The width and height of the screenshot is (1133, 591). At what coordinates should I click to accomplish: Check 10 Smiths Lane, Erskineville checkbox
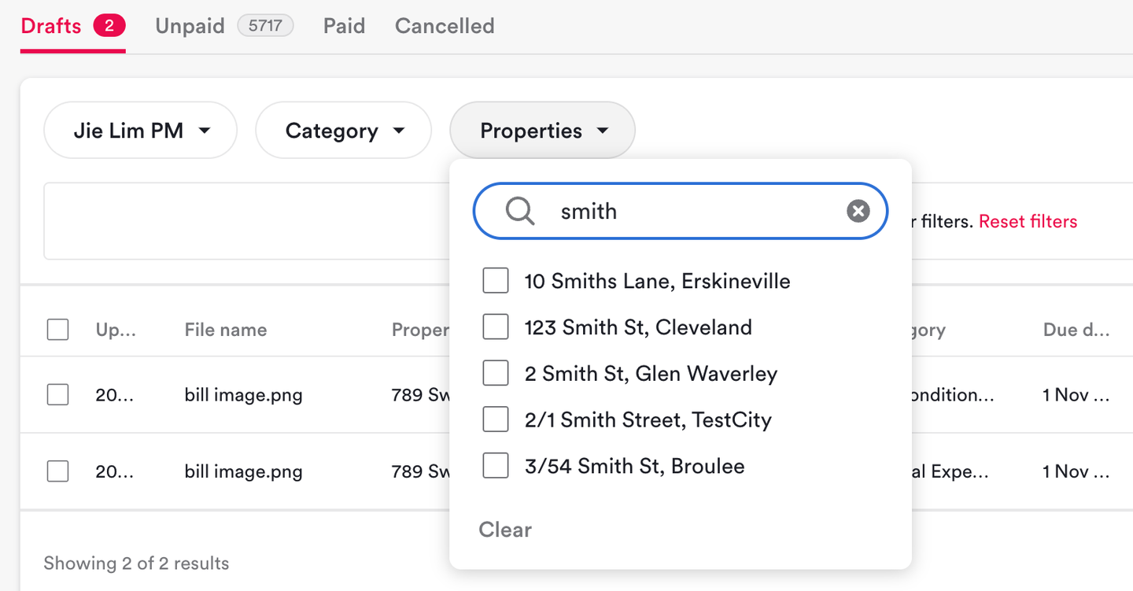click(x=496, y=281)
